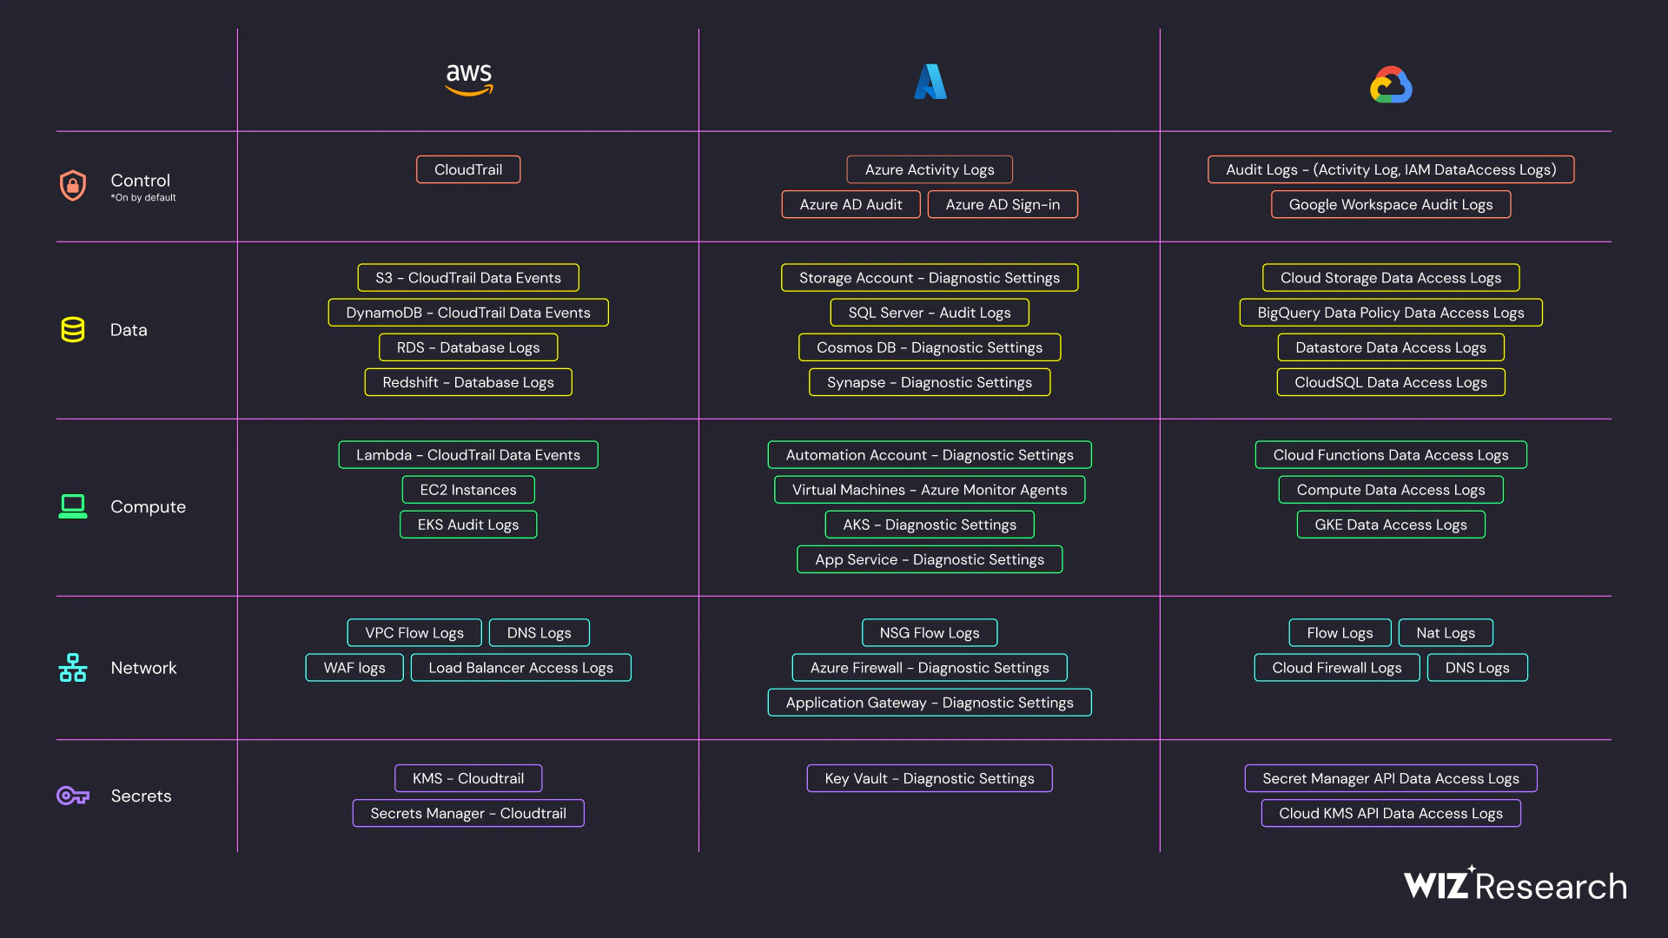Viewport: 1668px width, 938px height.
Task: Select S3 – CloudTrail Data Events
Action: pos(468,278)
